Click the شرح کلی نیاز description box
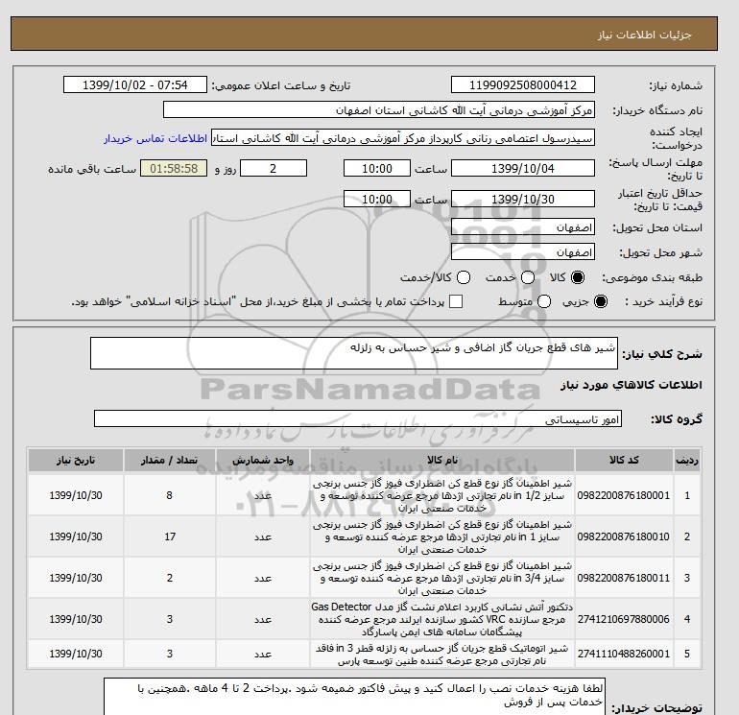 pos(354,353)
